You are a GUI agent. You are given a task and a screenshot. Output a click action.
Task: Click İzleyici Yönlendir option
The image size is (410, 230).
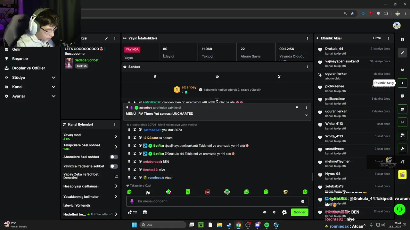coord(77,205)
